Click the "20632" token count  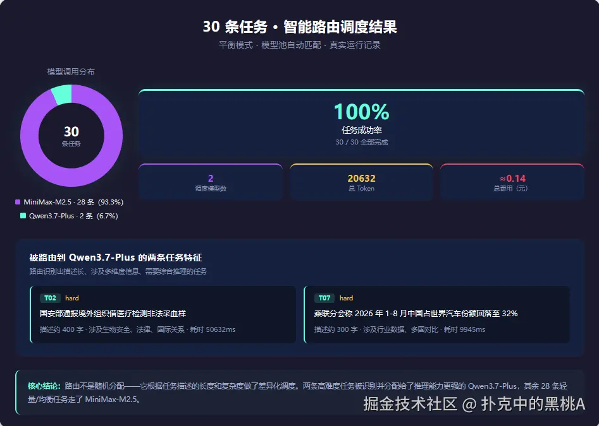pyautogui.click(x=361, y=179)
